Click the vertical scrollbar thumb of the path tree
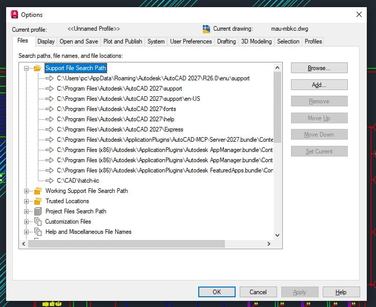 pyautogui.click(x=278, y=107)
